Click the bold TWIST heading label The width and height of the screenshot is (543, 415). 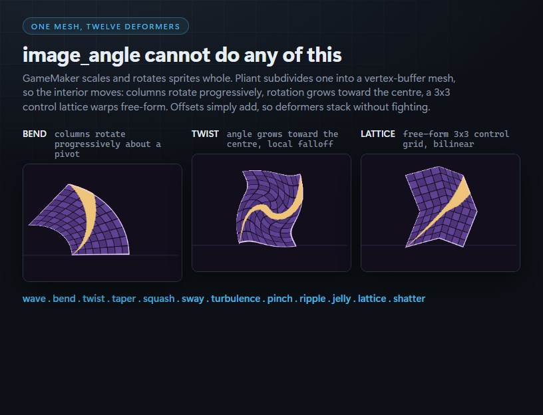[x=205, y=134]
